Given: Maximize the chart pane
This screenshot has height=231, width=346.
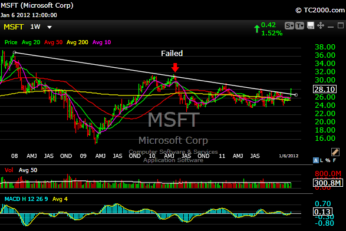Looking at the screenshot, I should [x=341, y=25].
